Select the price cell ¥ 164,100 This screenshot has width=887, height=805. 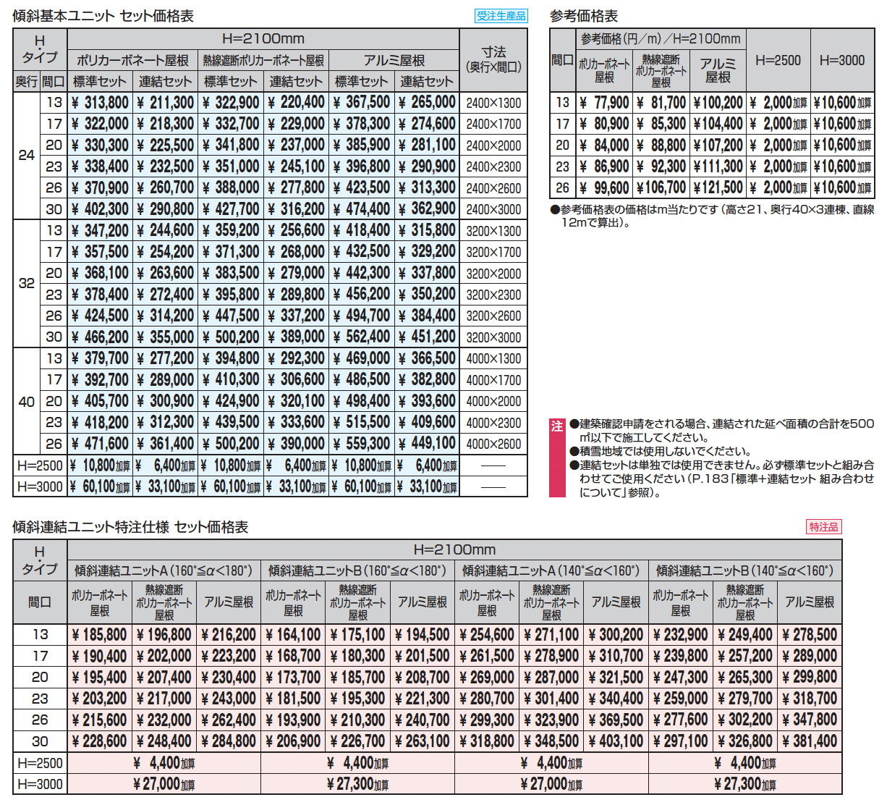[x=293, y=635]
